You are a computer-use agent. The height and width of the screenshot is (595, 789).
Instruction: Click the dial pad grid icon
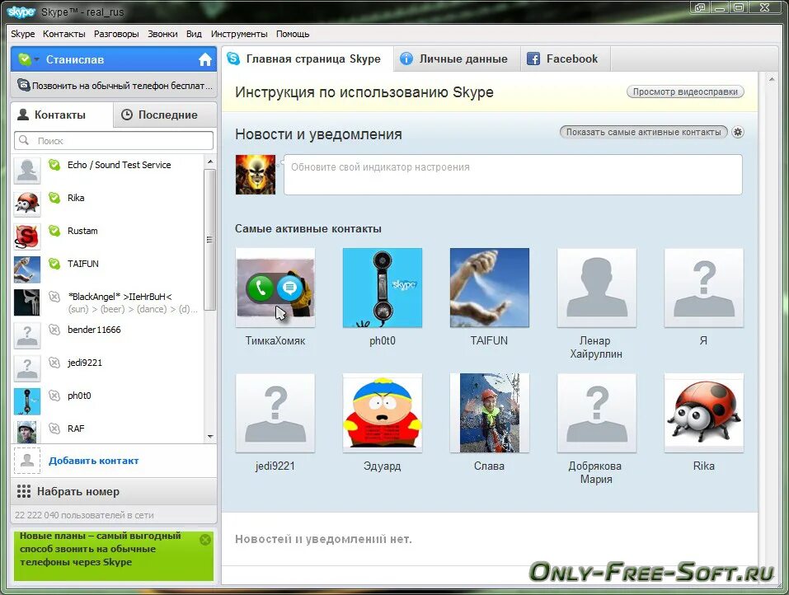click(x=24, y=491)
